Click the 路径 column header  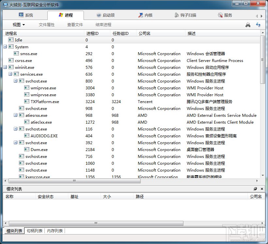[x=190, y=196]
